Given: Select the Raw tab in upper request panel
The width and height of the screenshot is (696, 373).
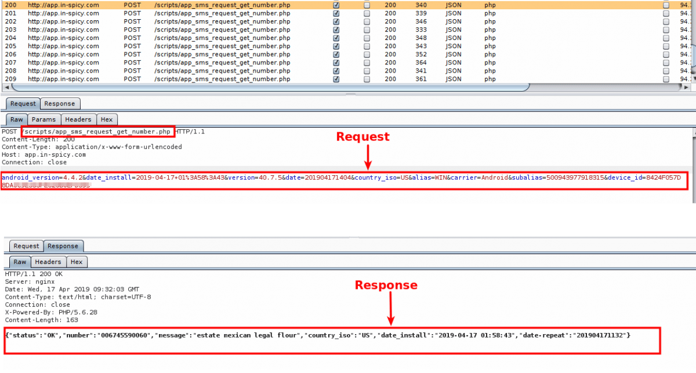Looking at the screenshot, I should [x=17, y=119].
